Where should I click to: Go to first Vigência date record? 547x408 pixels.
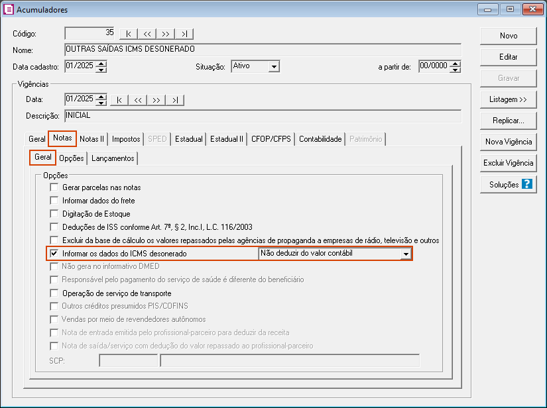(x=119, y=100)
